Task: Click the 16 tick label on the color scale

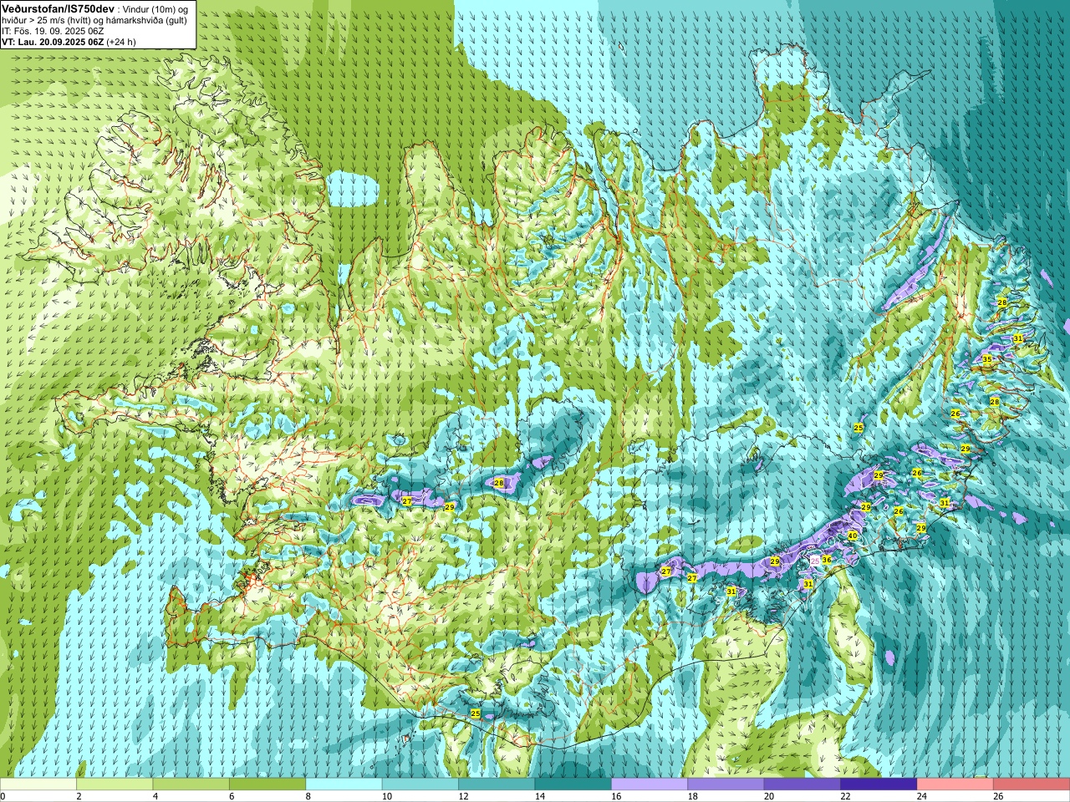Action: pos(615,796)
